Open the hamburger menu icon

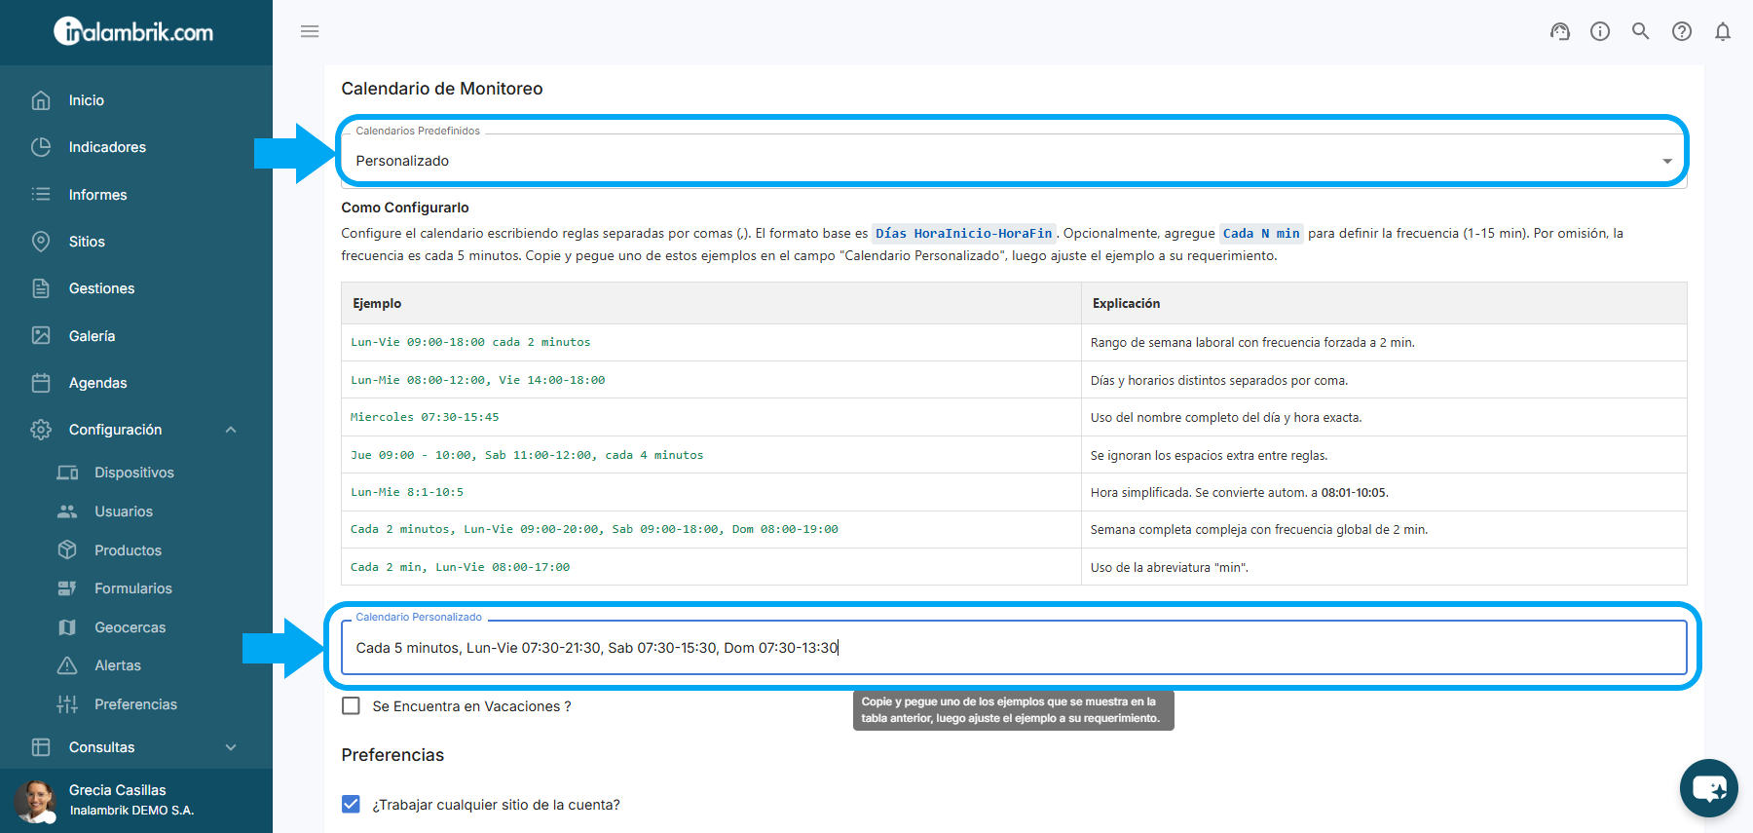tap(310, 31)
